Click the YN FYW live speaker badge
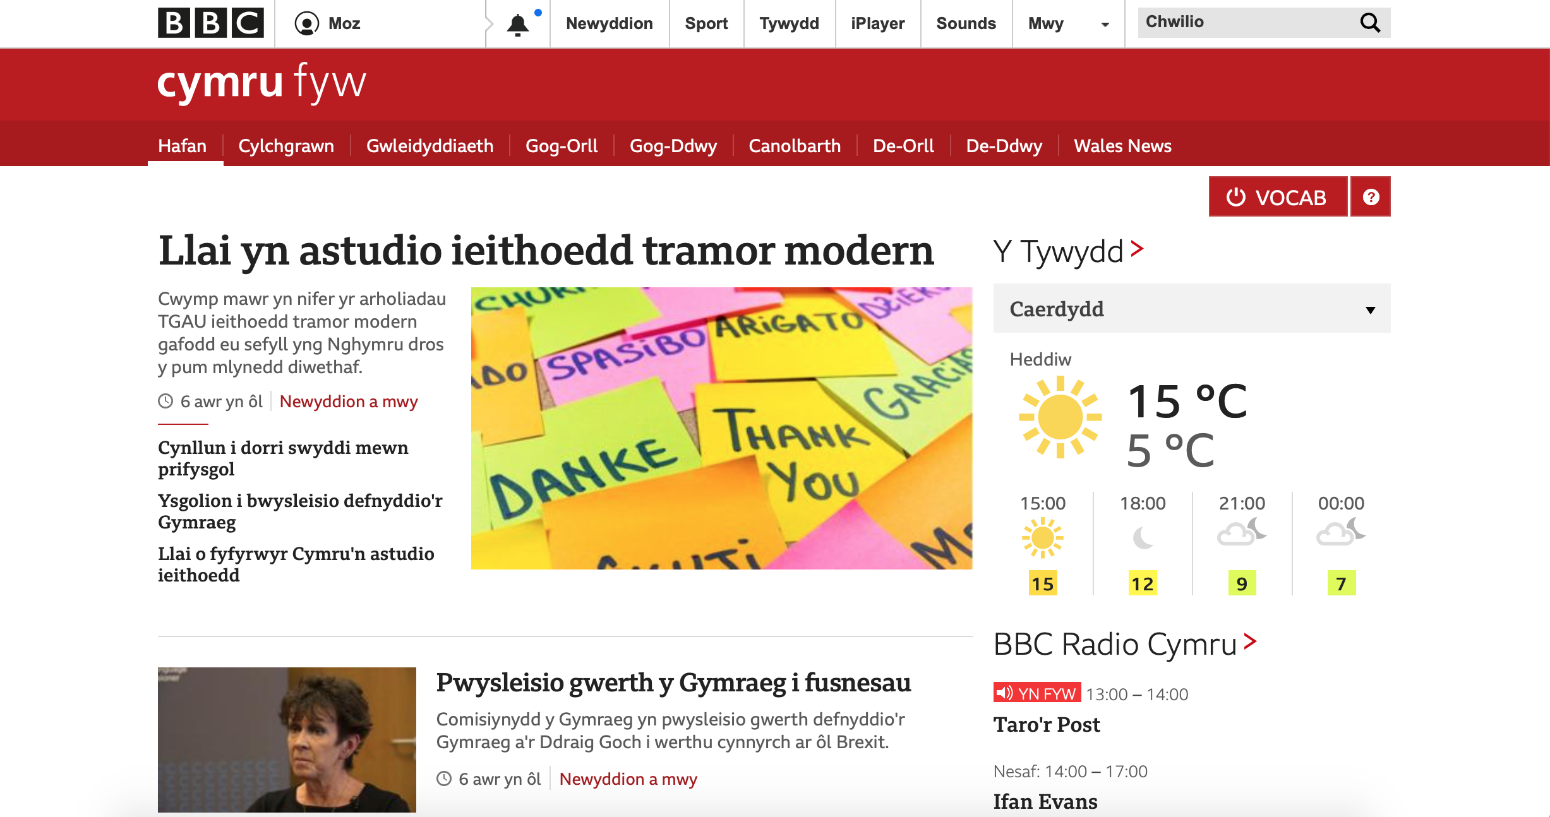The image size is (1550, 817). (1036, 693)
